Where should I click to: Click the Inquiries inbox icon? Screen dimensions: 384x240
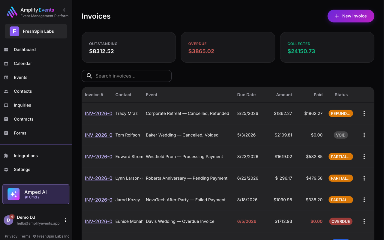[x=6, y=105]
